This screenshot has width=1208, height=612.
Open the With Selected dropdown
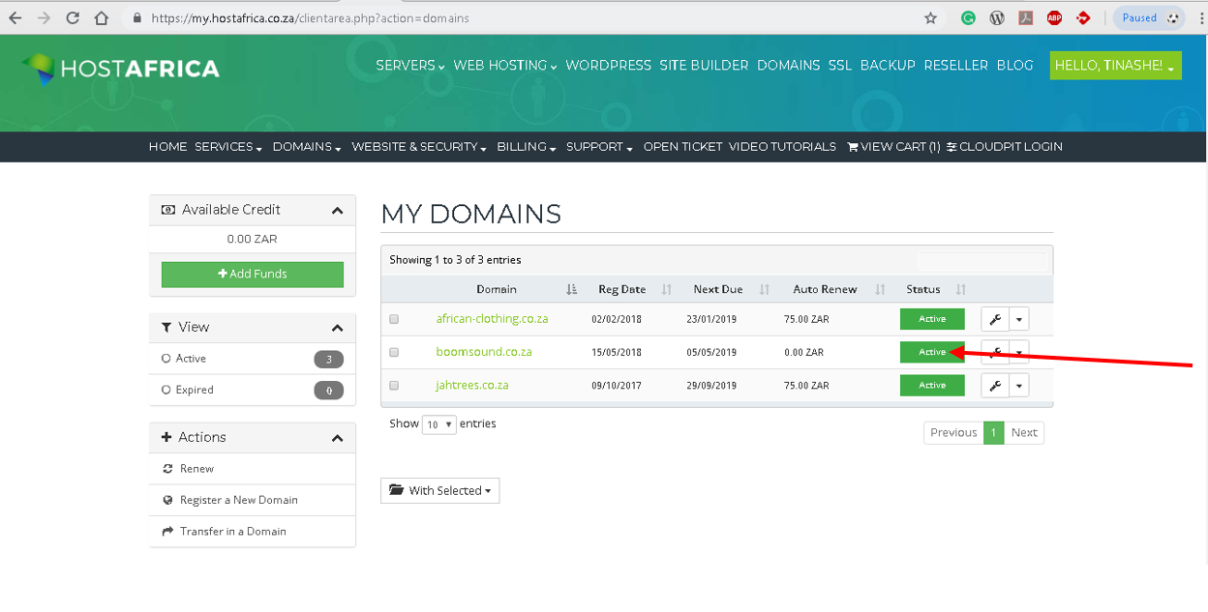pyautogui.click(x=439, y=490)
